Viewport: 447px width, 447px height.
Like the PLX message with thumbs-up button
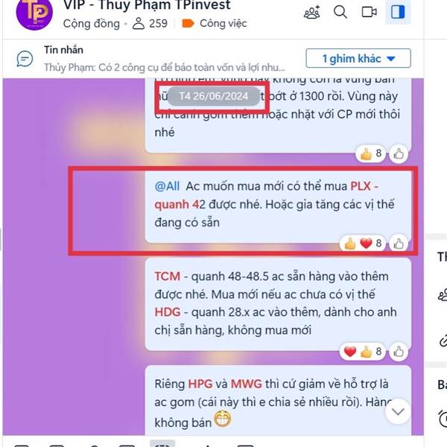399,244
